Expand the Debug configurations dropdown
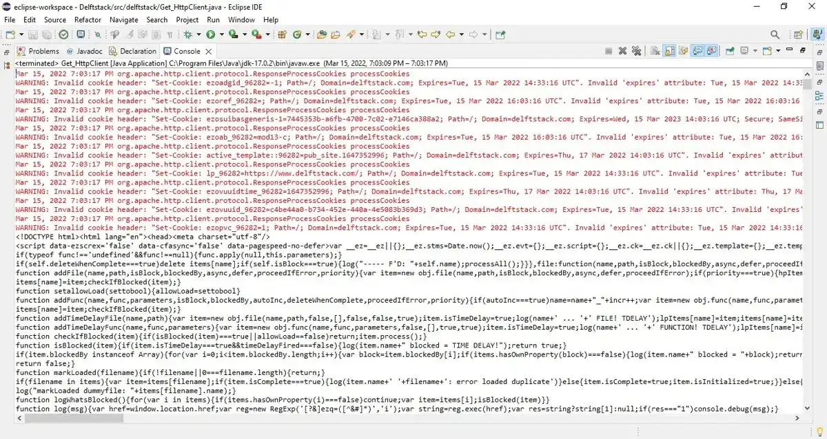The width and height of the screenshot is (827, 439). pos(198,34)
